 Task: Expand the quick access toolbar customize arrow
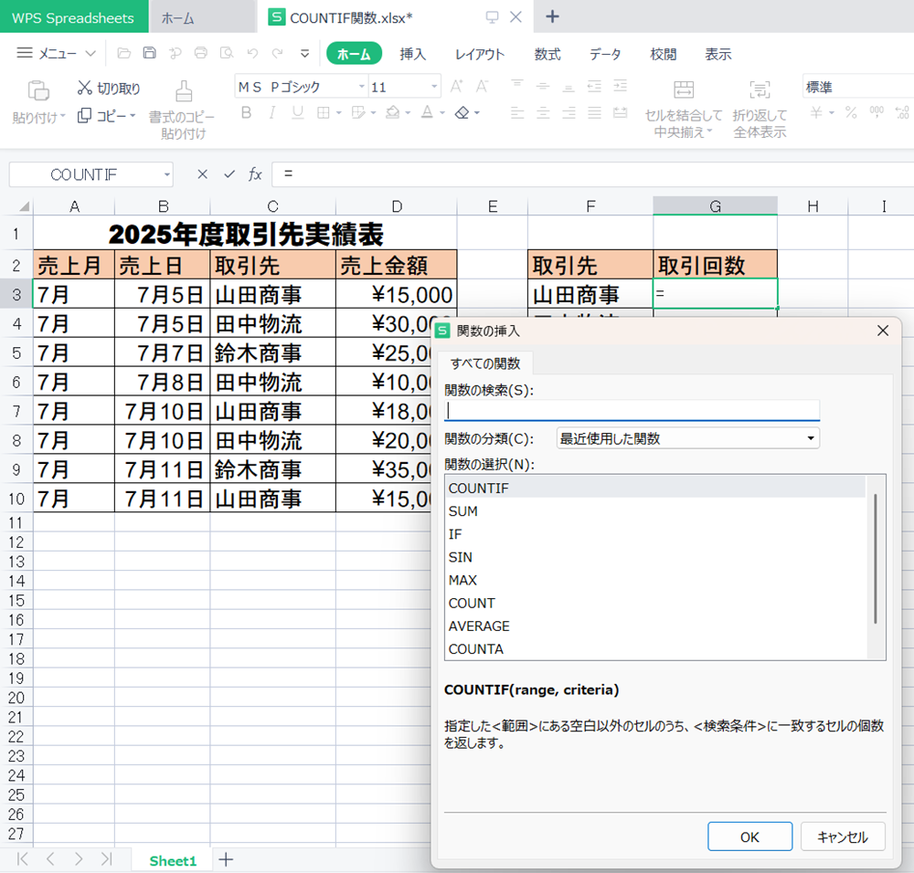[305, 54]
